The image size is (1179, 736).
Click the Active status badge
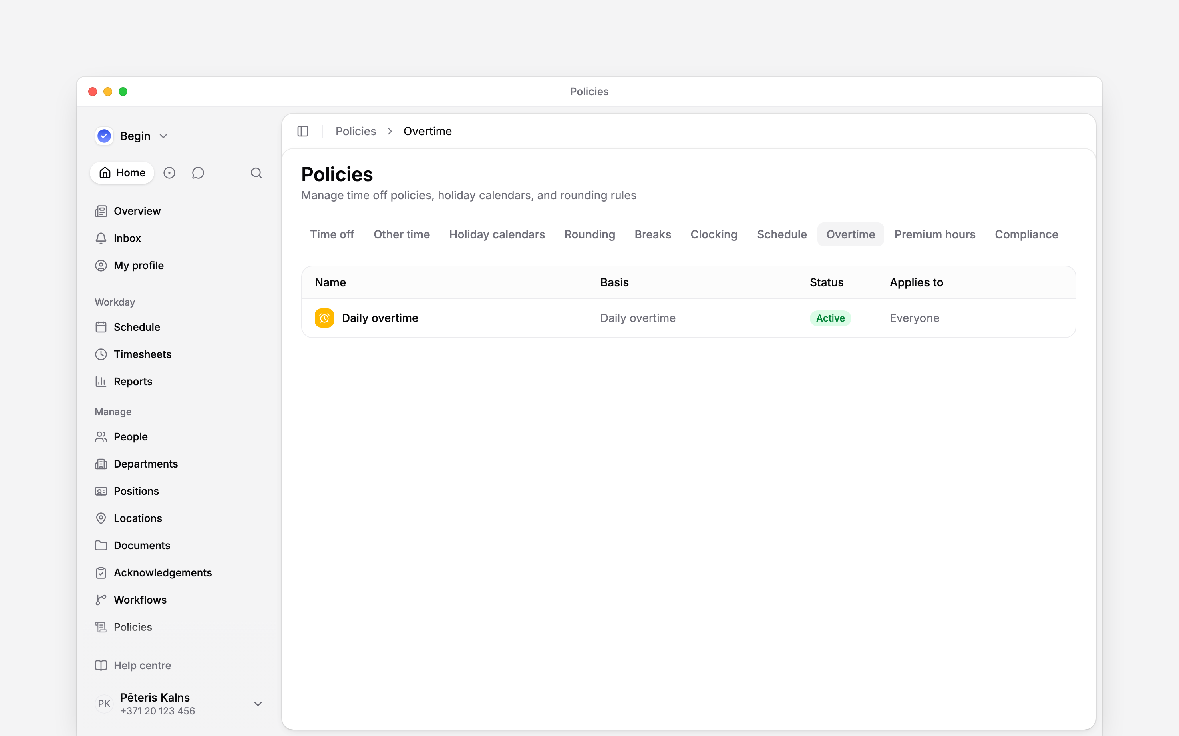click(830, 318)
